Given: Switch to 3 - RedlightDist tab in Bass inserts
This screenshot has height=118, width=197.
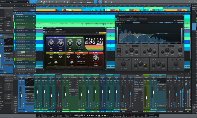Looking at the screenshot, I should point(140,17).
